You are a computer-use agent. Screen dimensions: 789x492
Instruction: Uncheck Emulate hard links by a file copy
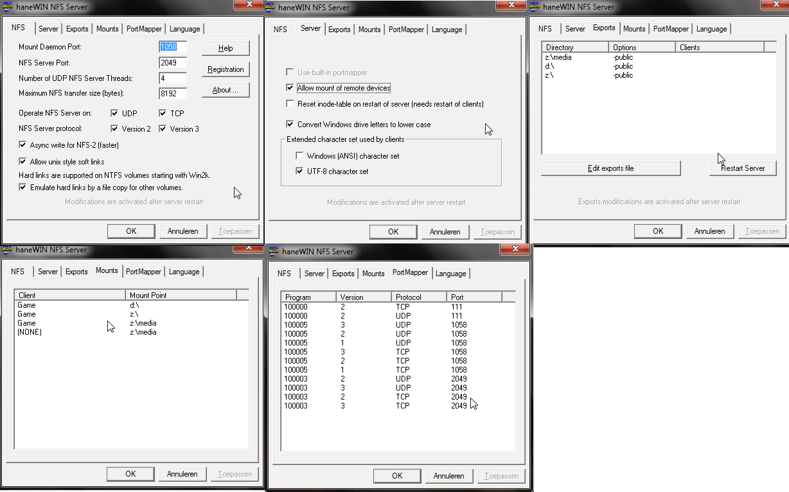(23, 188)
